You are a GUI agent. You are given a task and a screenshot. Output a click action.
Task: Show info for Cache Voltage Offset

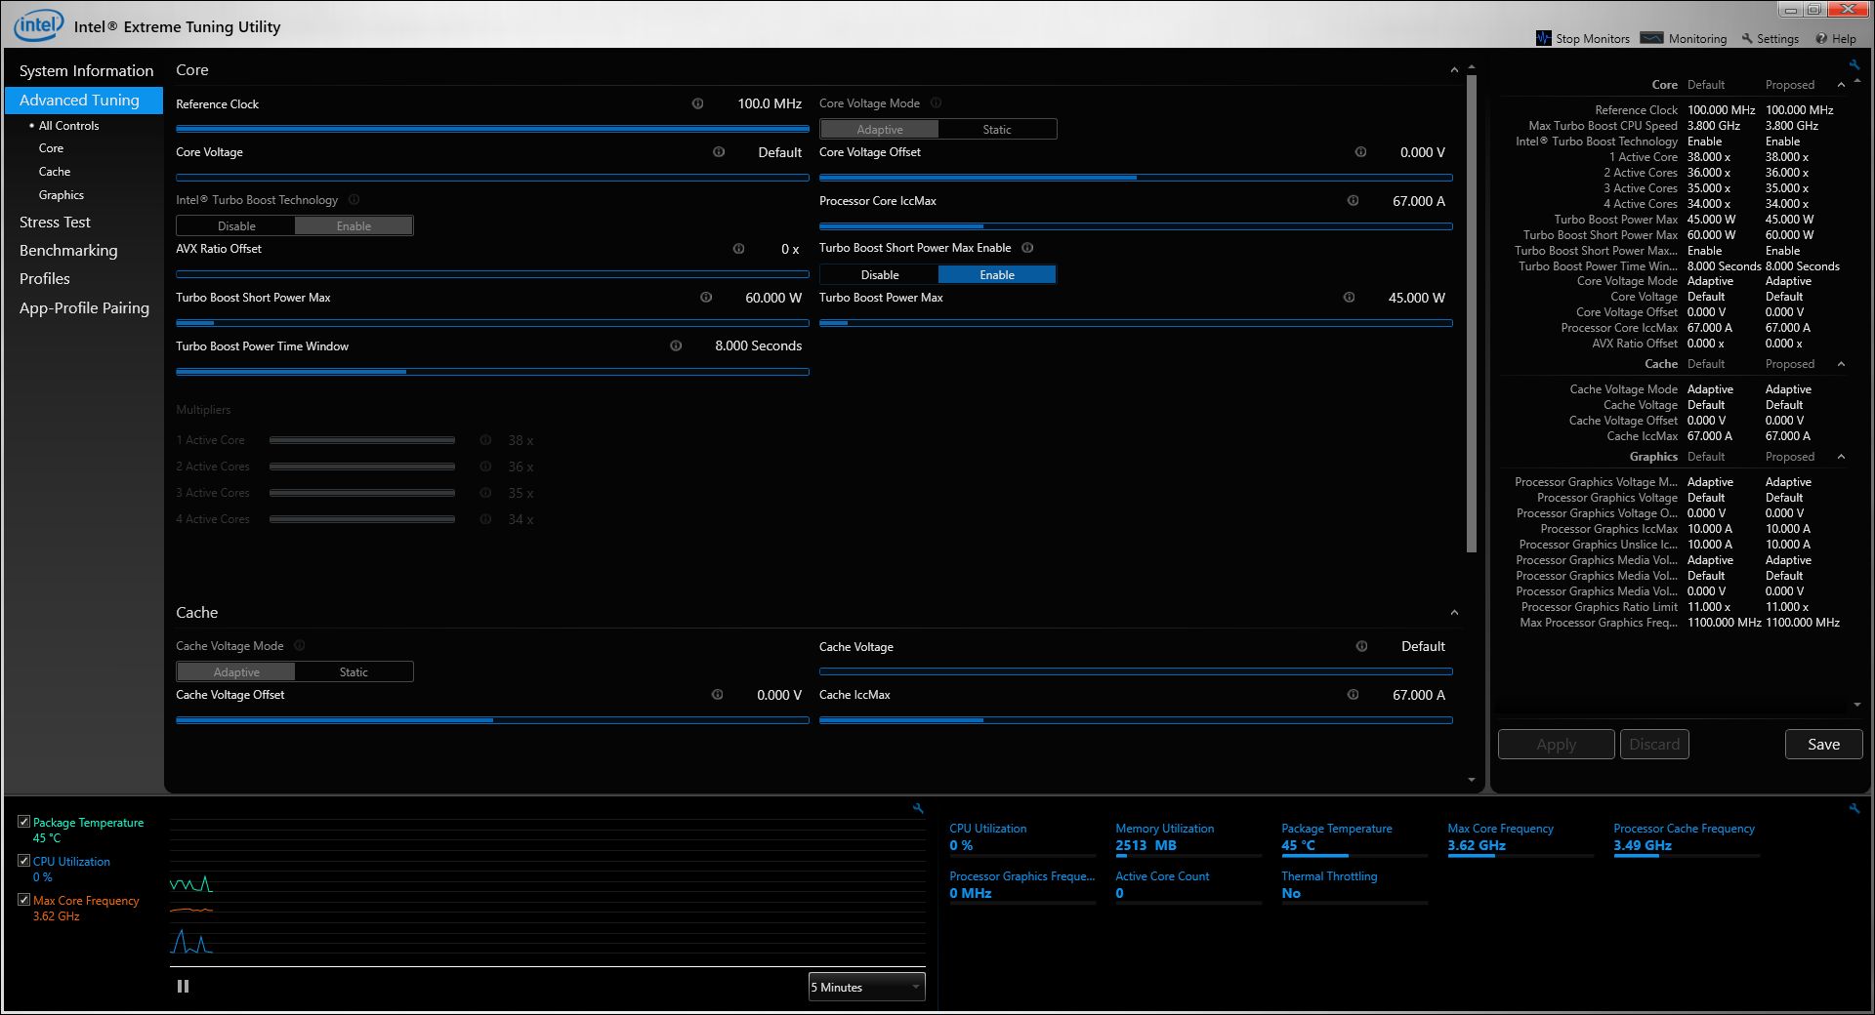[717, 695]
